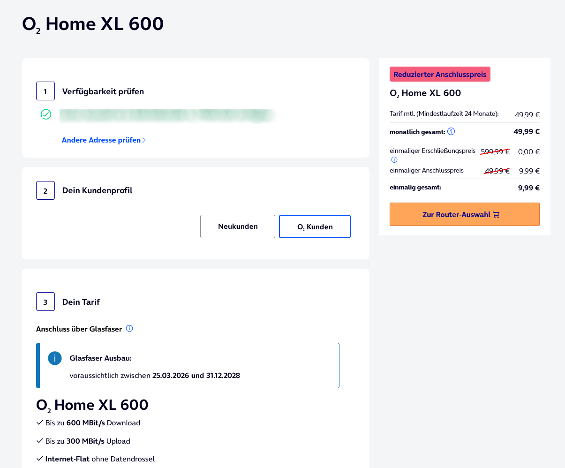
Task: Click chevron after Andere Adresse prüfen
Action: (x=144, y=140)
